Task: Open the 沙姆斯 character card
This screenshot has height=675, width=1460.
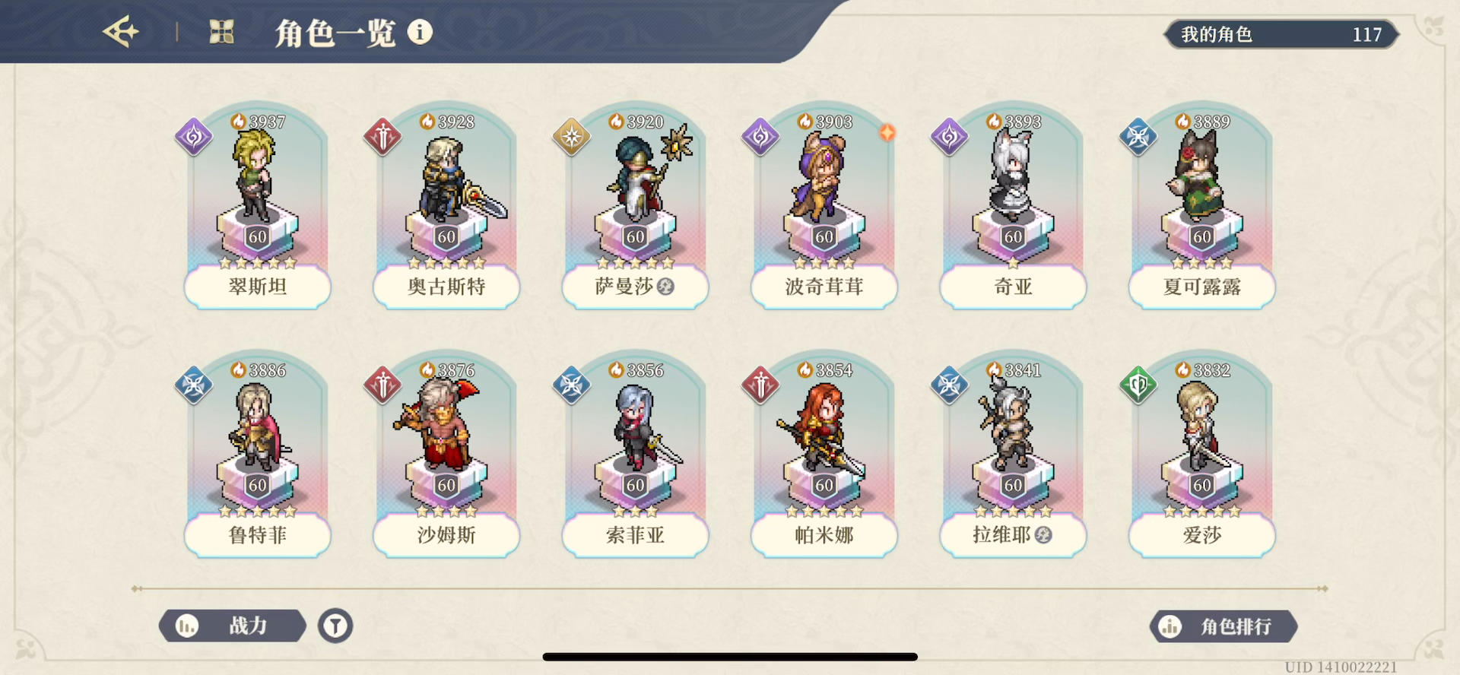Action: pos(446,455)
